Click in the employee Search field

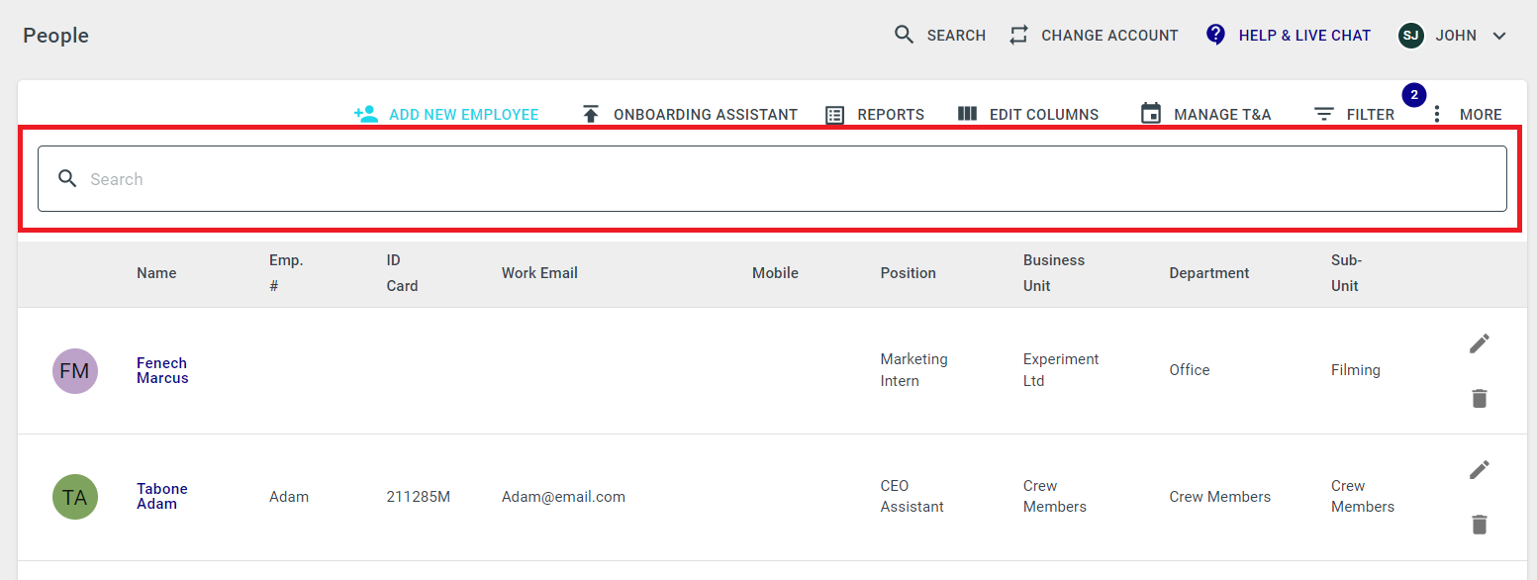point(772,179)
